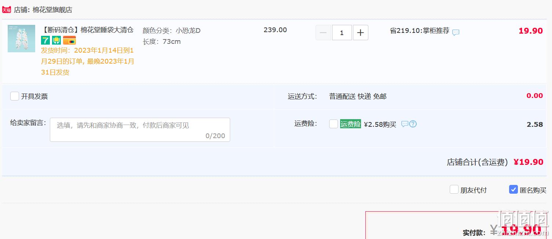Decrease quantity with the minus button

click(323, 33)
